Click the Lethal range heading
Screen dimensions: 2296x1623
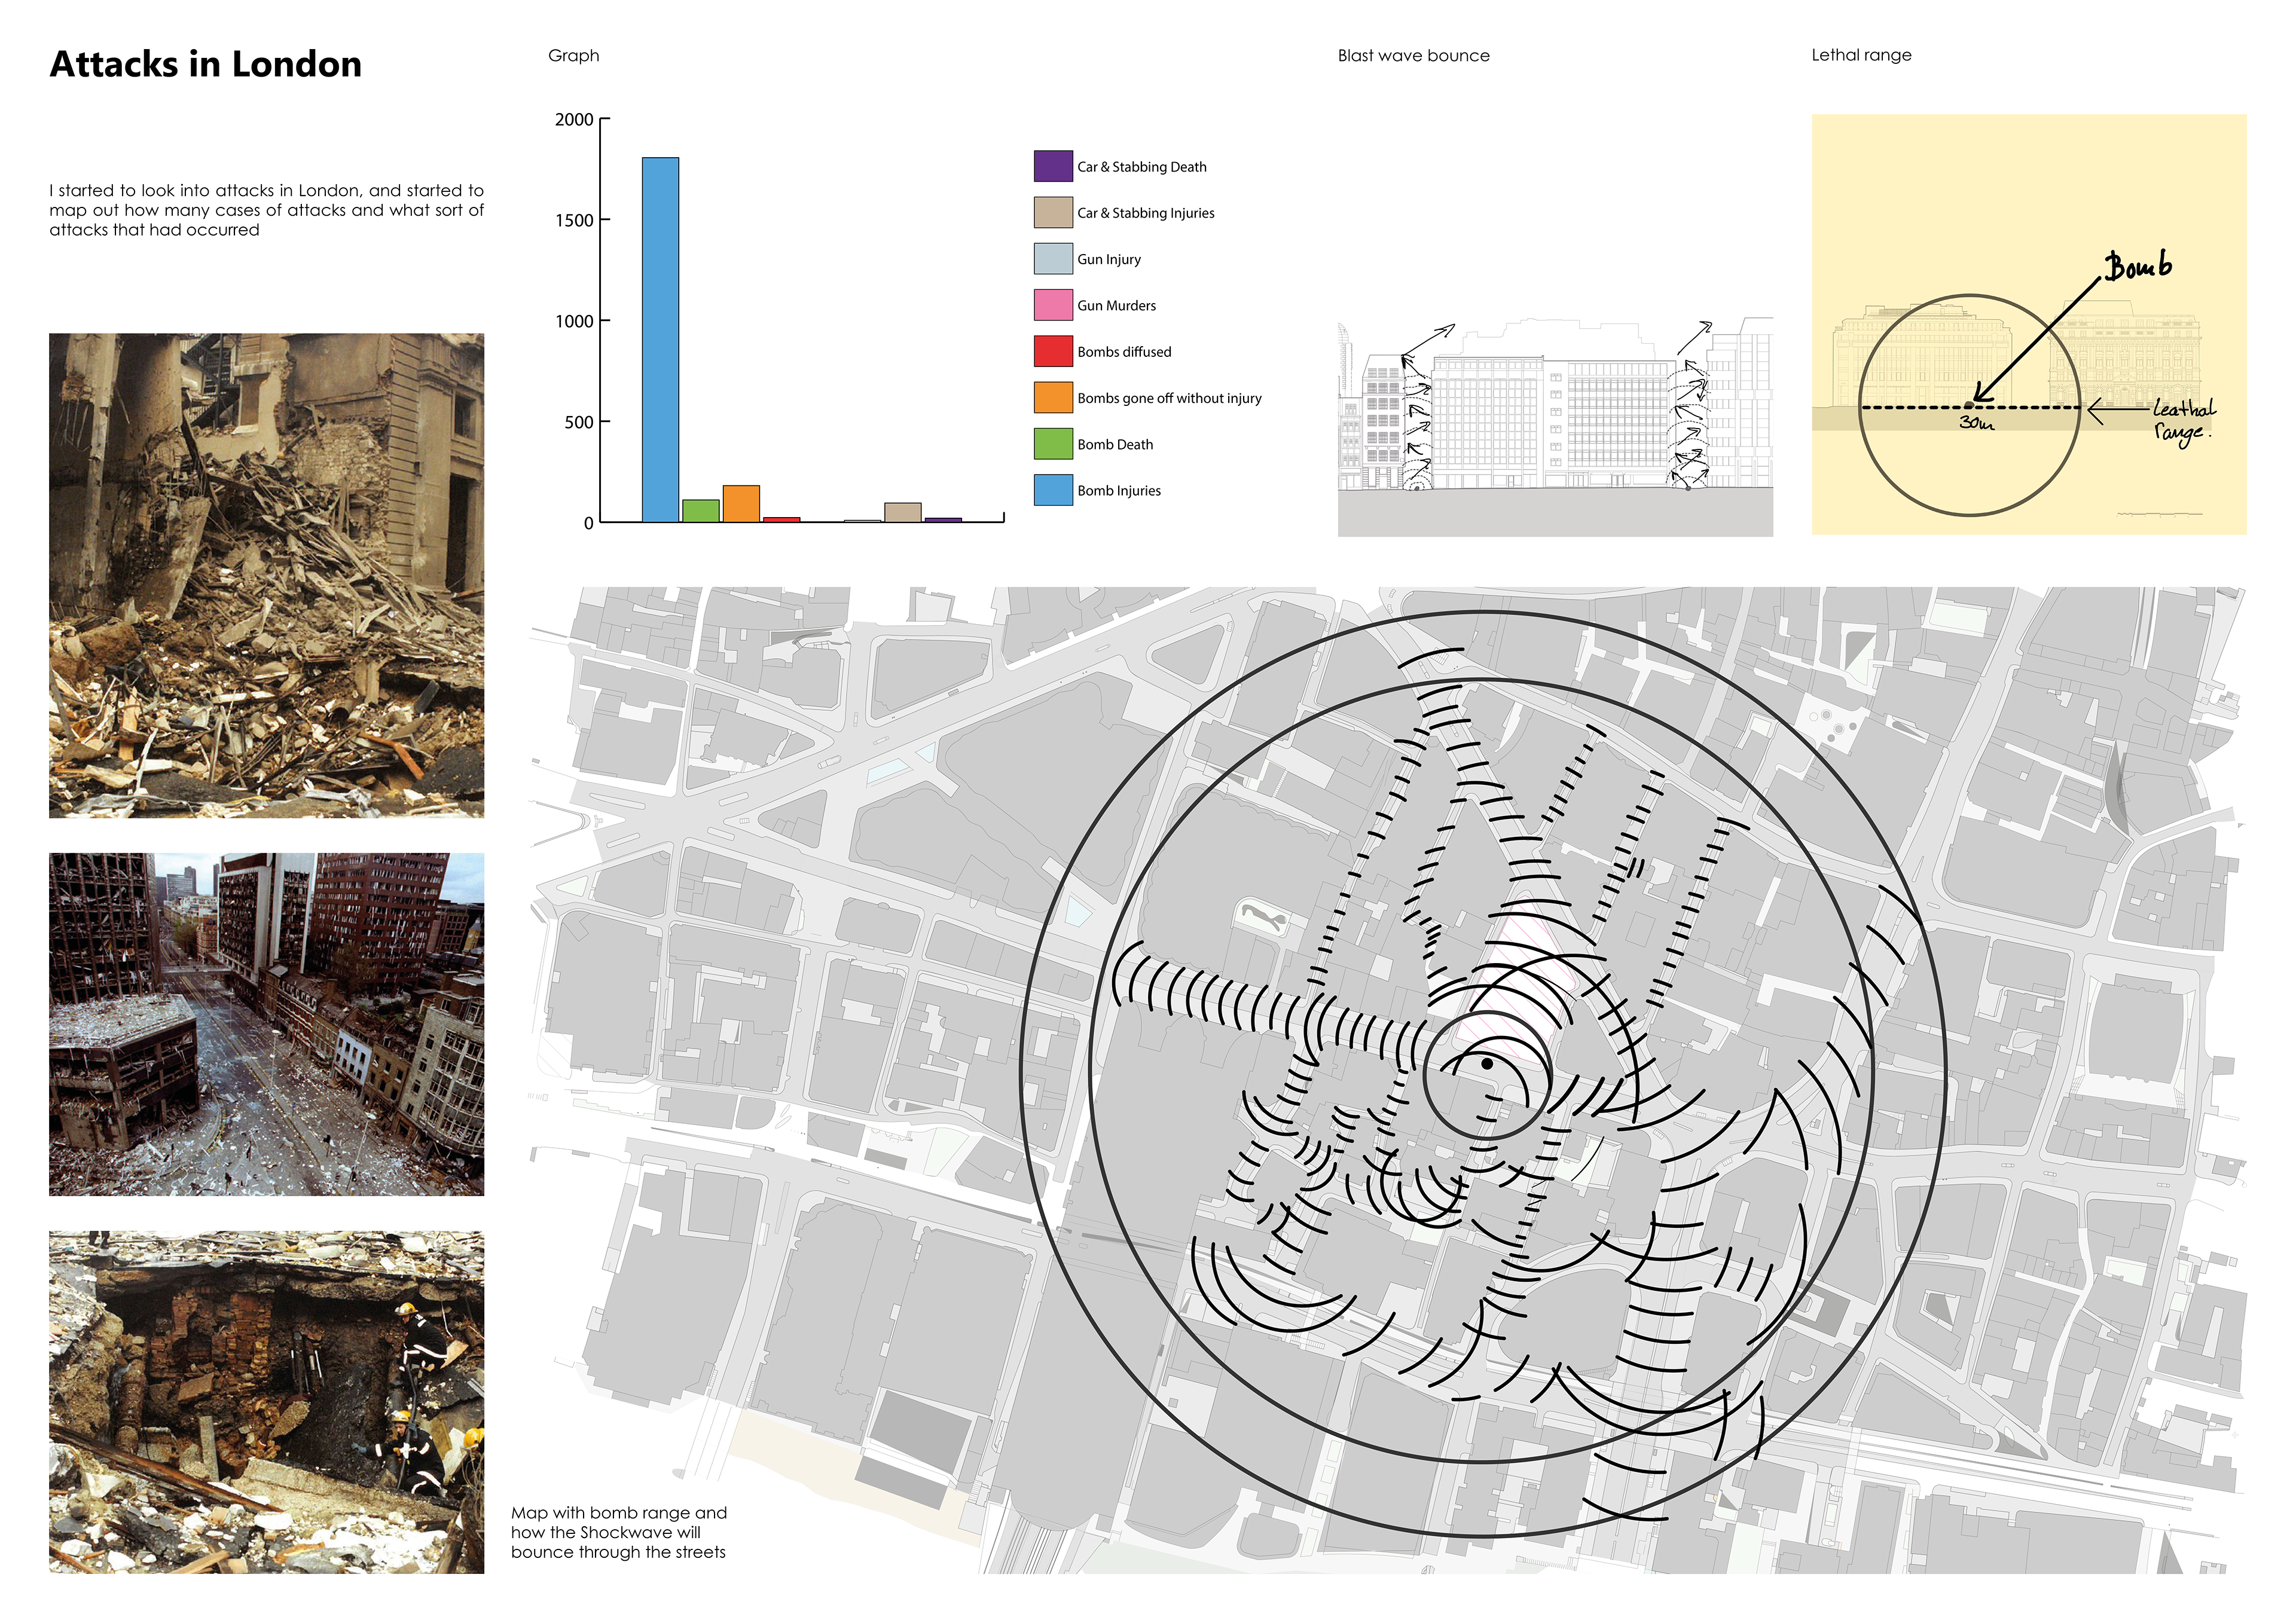click(1861, 55)
